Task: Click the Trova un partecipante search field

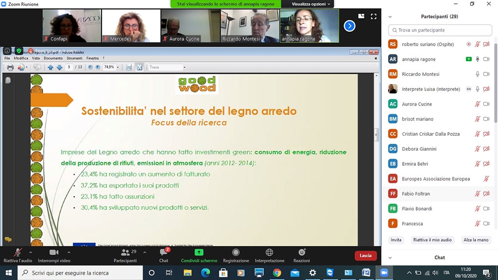Action: 440,30
